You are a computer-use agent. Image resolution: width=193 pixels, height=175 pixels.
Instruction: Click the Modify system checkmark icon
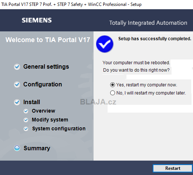26,120
